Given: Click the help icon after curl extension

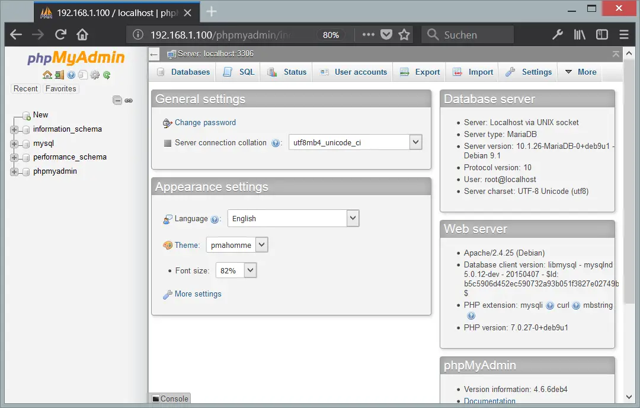Looking at the screenshot, I should coord(576,305).
